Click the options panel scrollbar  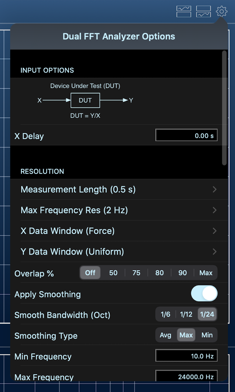point(224,108)
